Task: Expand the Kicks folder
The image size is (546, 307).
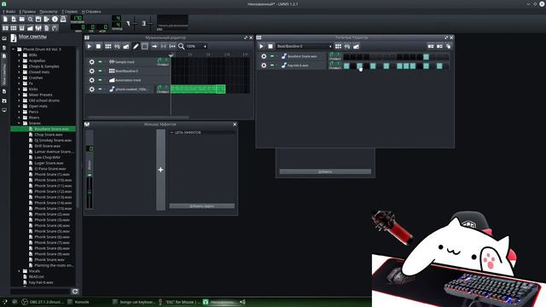Action: tap(19, 89)
